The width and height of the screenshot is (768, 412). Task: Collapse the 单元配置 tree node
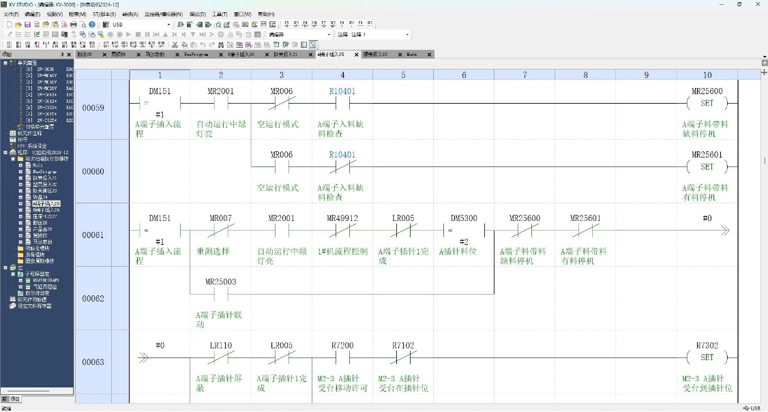5,63
